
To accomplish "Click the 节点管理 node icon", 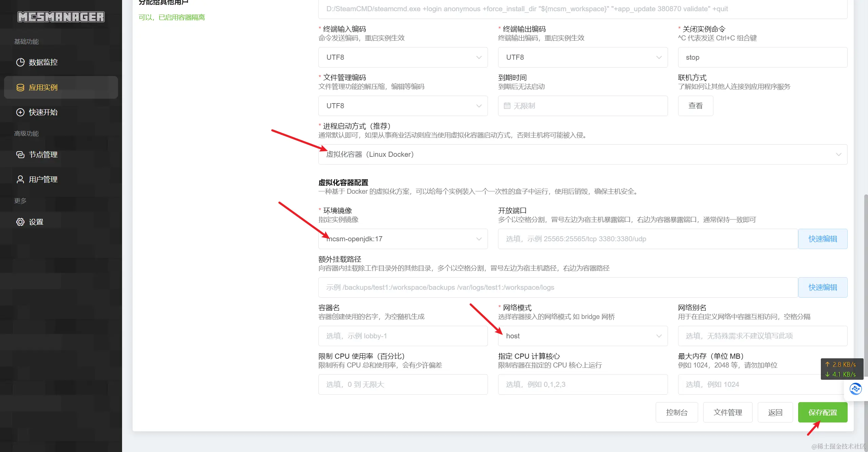I will pos(20,155).
